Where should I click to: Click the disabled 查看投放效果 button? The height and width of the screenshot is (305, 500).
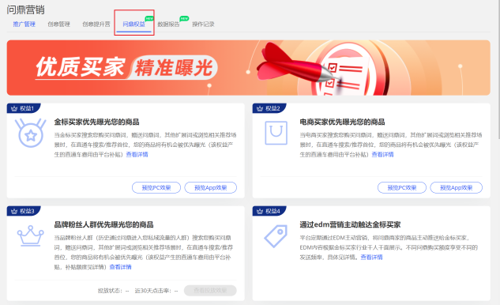[210, 290]
